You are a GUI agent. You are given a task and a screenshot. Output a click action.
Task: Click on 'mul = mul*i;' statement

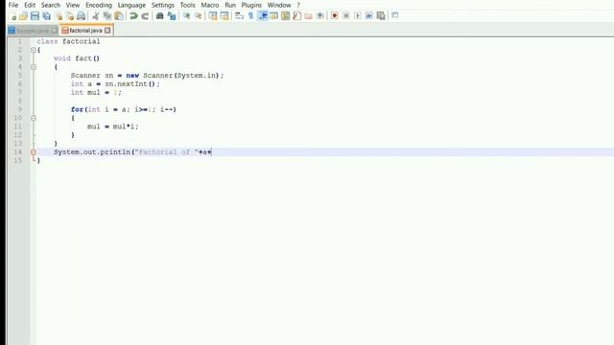pyautogui.click(x=113, y=126)
